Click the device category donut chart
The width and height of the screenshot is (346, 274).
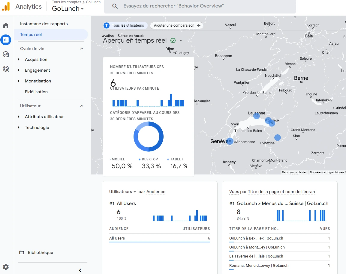(149, 136)
